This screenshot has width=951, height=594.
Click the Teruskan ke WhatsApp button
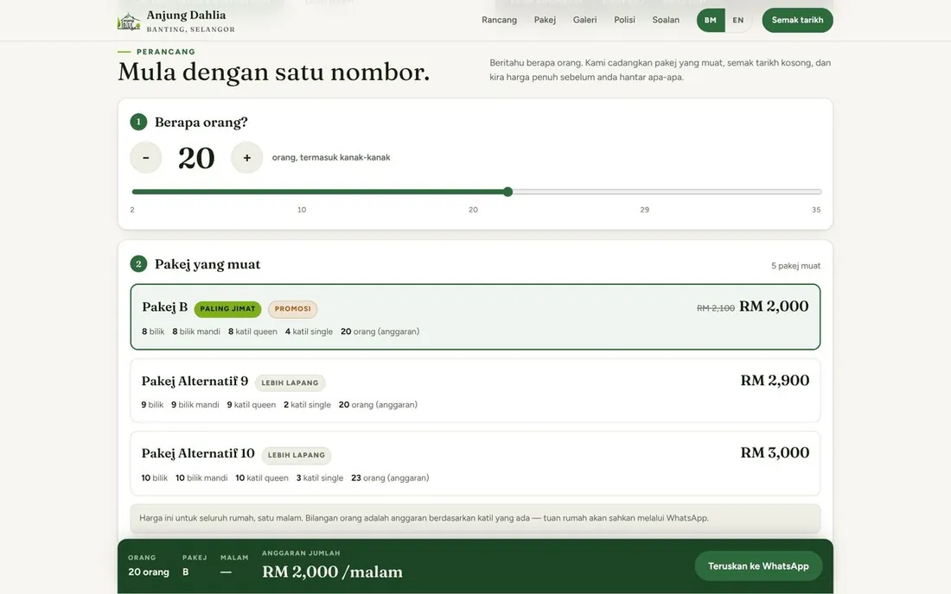758,566
